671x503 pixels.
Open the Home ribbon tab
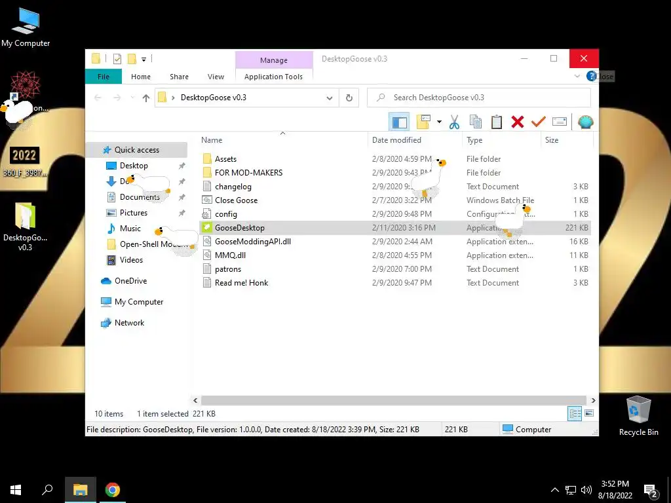coord(141,77)
